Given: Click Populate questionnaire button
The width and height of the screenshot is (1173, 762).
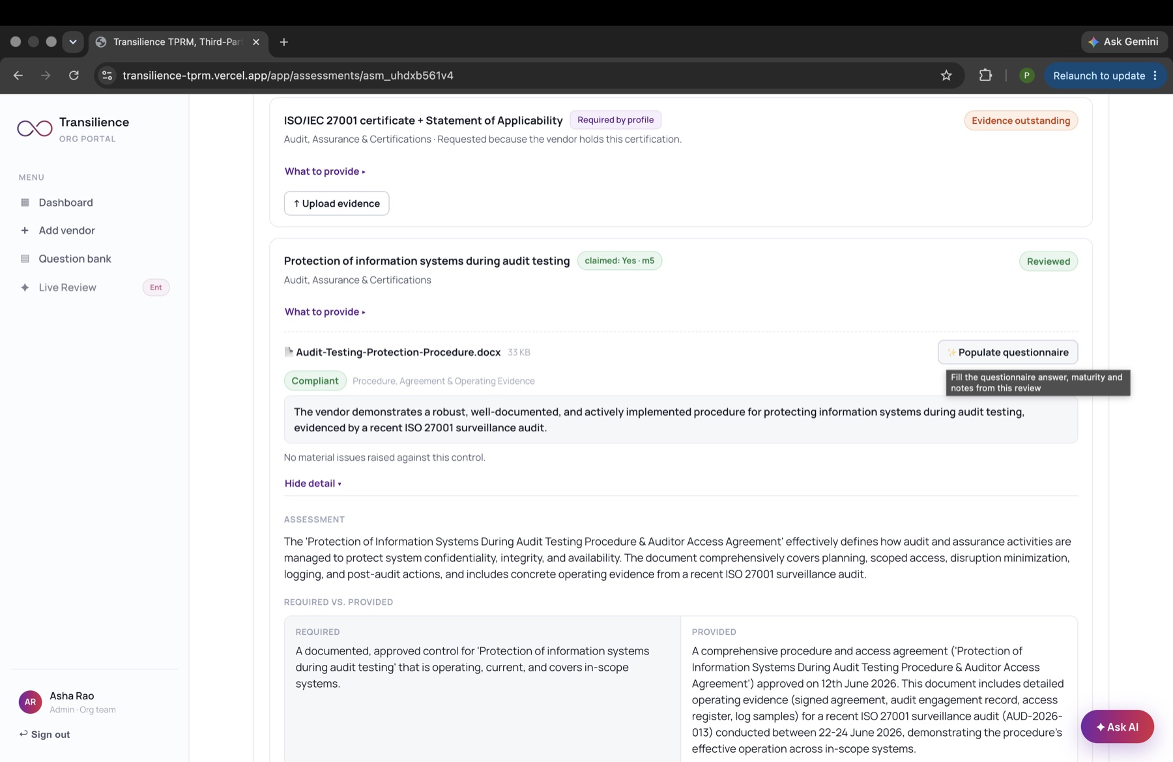Looking at the screenshot, I should (x=1007, y=352).
